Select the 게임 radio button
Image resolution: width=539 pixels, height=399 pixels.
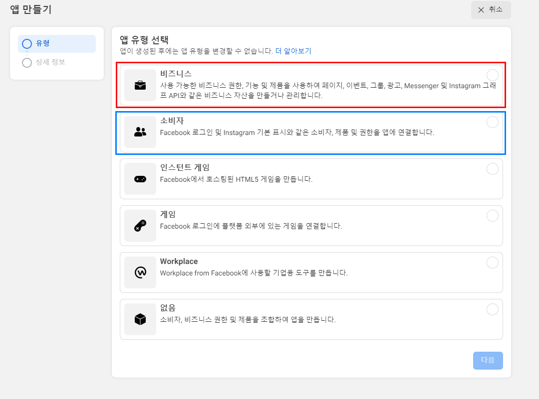pos(493,216)
